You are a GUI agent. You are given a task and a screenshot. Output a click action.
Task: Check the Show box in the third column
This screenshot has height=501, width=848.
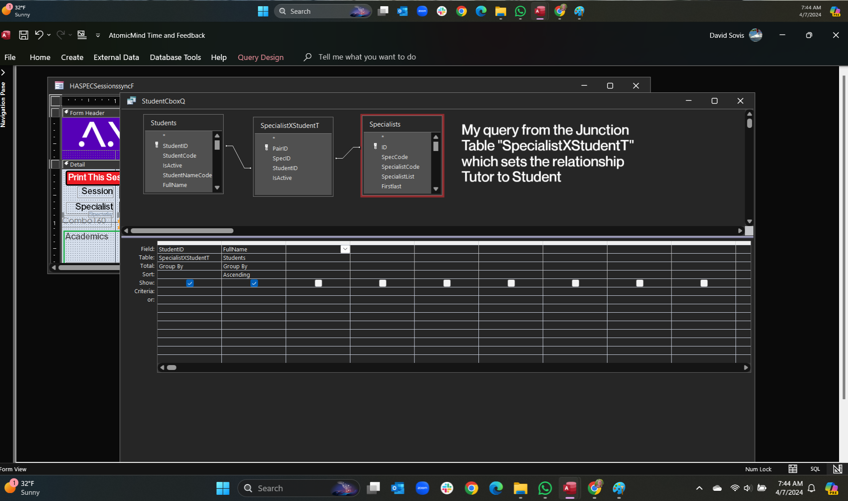318,283
